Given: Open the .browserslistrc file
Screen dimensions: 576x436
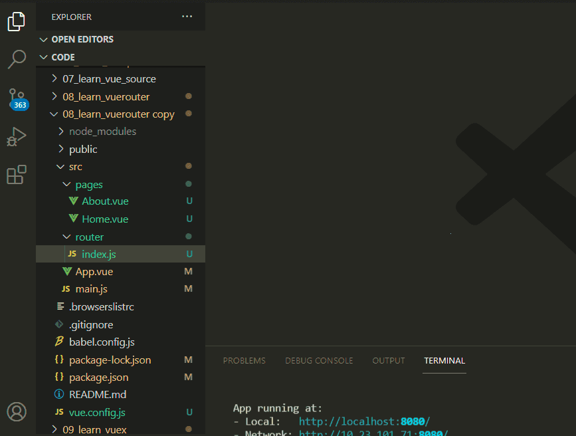Looking at the screenshot, I should click(102, 306).
